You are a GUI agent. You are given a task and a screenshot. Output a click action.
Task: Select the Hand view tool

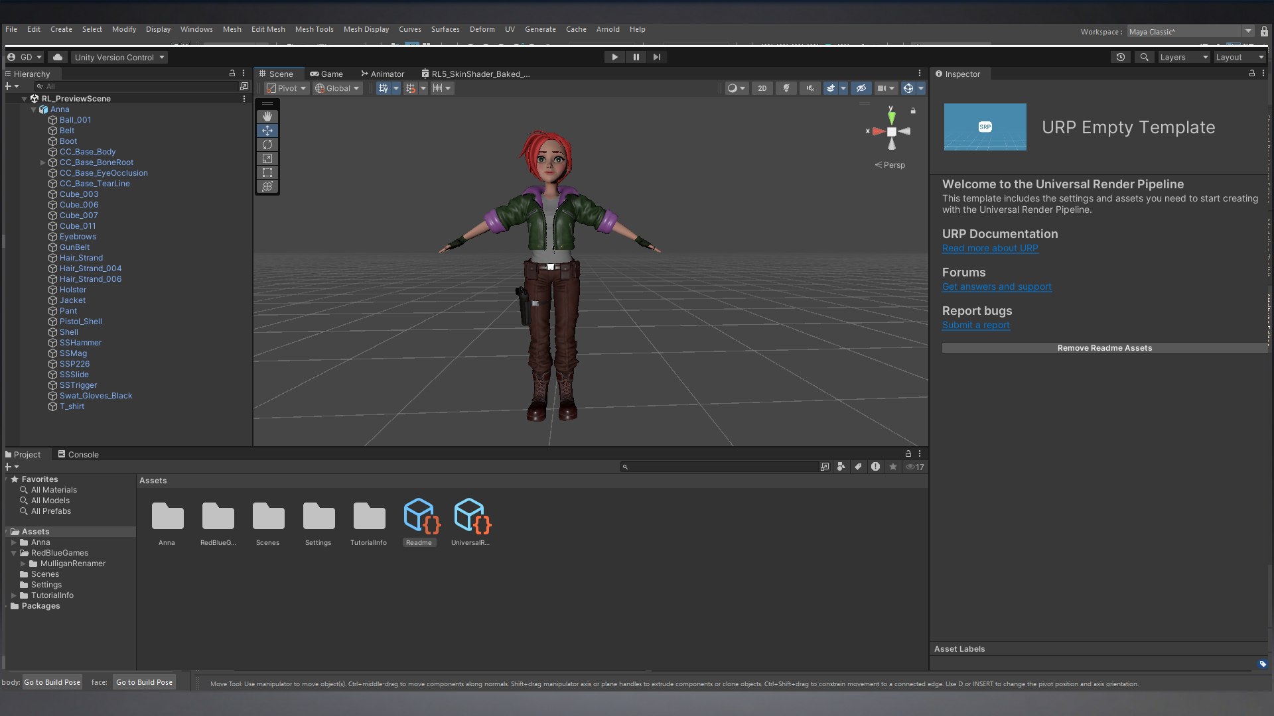coord(267,117)
